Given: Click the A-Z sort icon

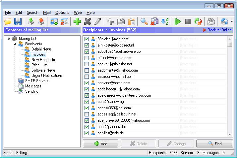Looking at the screenshot, I should (165, 21).
